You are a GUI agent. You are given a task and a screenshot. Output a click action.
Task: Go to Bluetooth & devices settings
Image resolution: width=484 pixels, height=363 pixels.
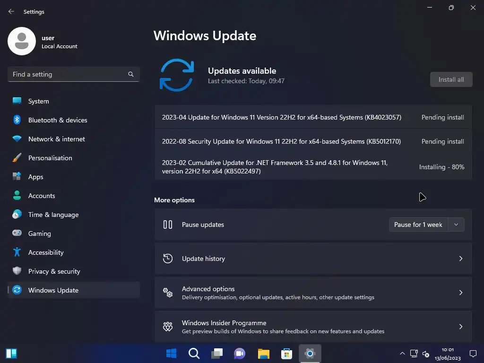point(73,120)
